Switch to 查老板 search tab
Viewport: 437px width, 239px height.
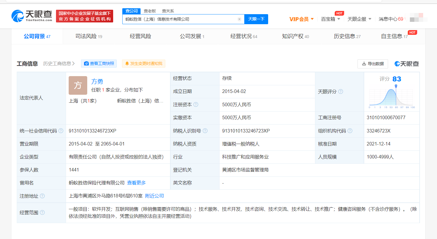(150, 11)
